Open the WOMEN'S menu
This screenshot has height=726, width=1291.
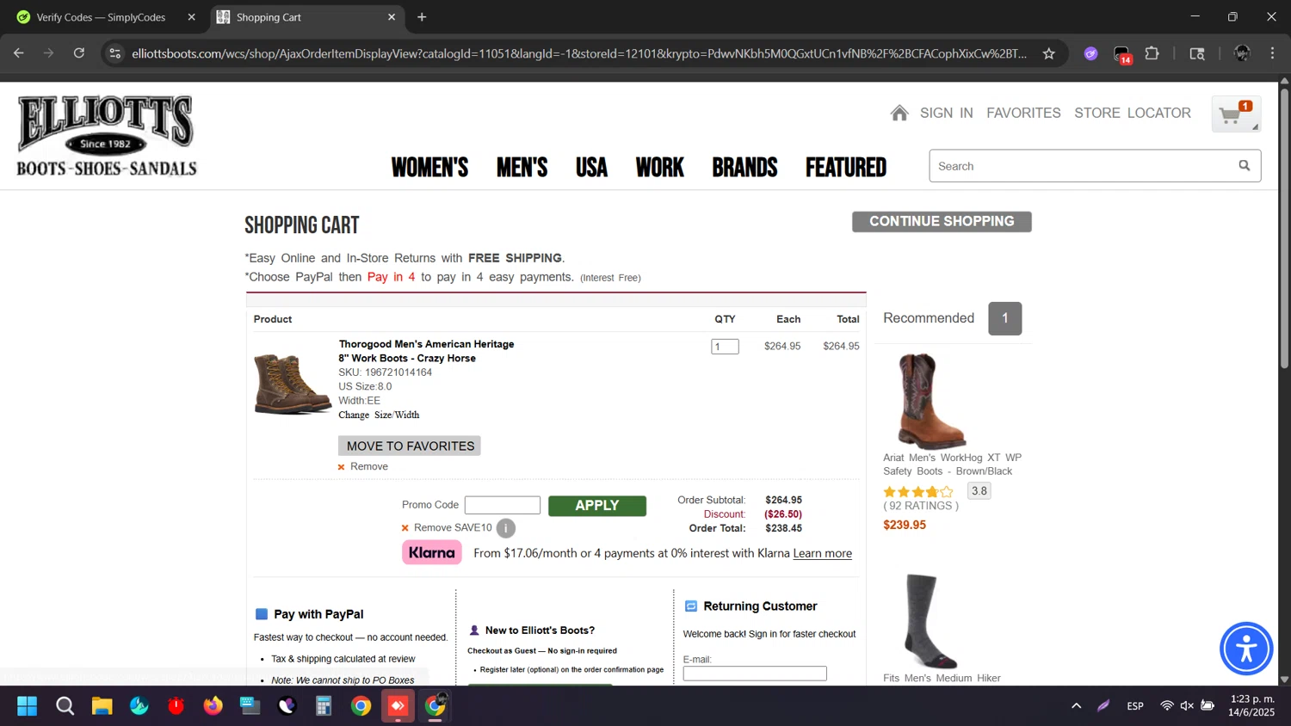tap(429, 167)
